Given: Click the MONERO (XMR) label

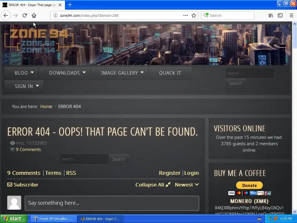Looking at the screenshot, I should [249, 201].
